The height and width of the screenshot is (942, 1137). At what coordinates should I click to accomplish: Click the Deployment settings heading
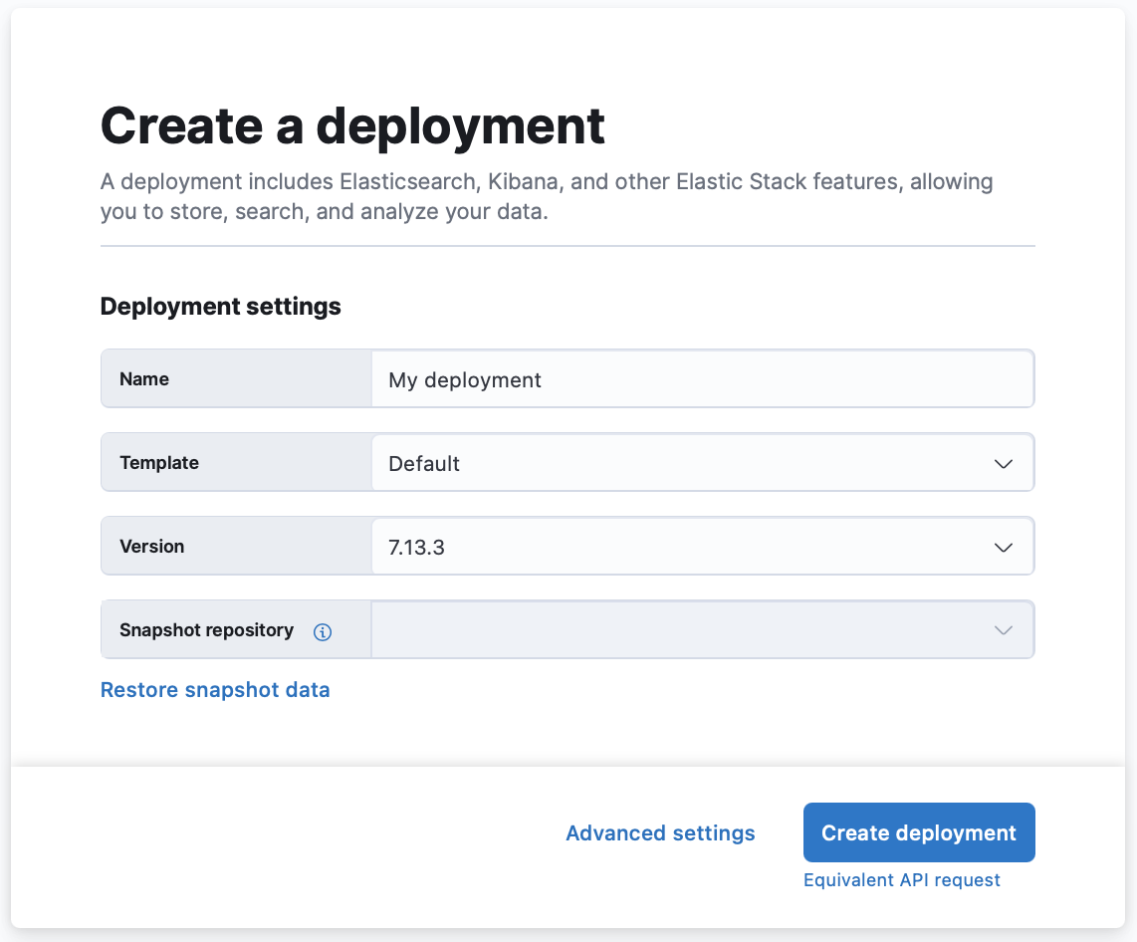point(220,306)
